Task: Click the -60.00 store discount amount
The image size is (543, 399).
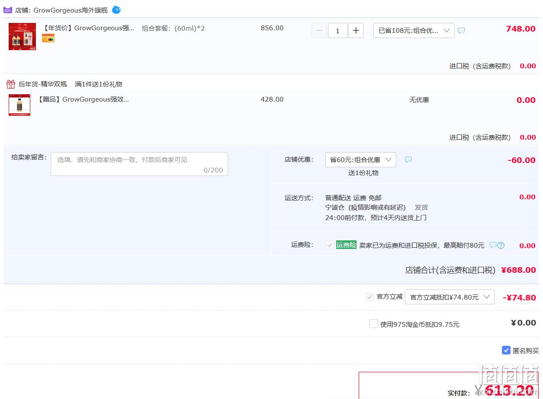Action: (x=522, y=160)
